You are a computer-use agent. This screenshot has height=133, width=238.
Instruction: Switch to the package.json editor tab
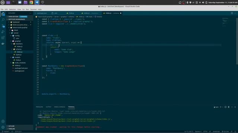point(42,13)
